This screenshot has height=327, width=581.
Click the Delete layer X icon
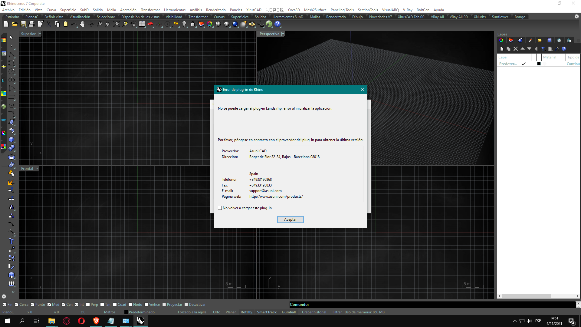click(x=516, y=49)
